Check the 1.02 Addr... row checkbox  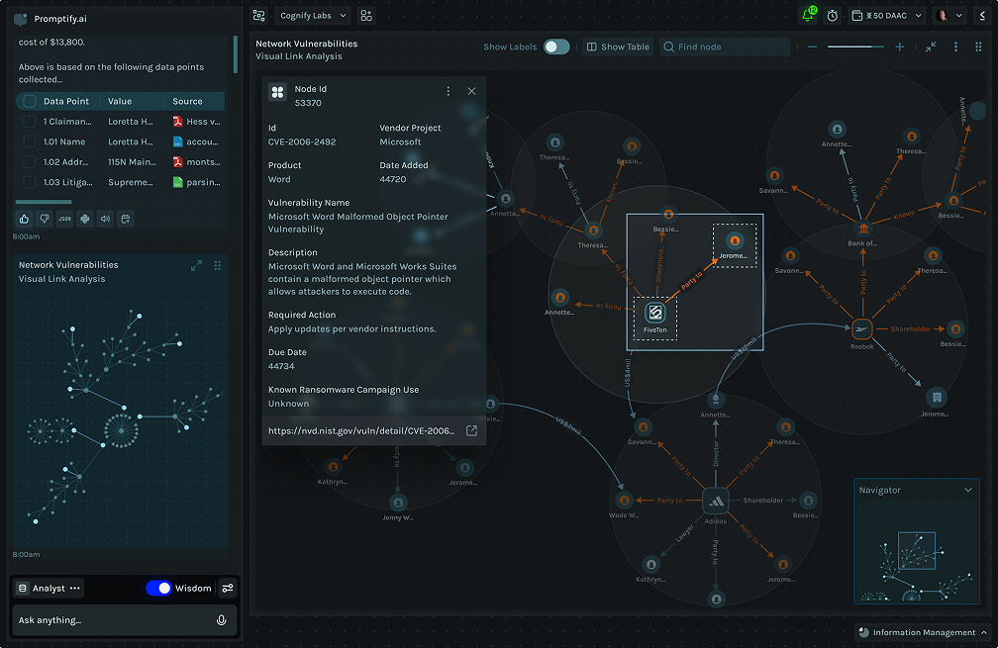[30, 162]
